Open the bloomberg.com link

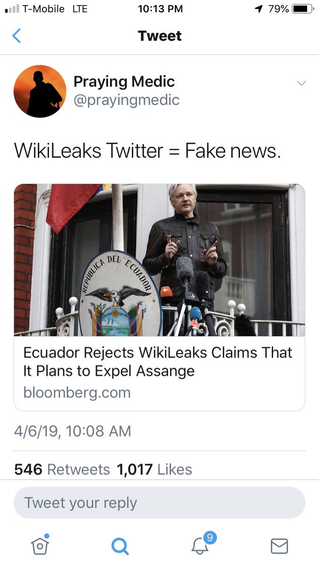77,393
